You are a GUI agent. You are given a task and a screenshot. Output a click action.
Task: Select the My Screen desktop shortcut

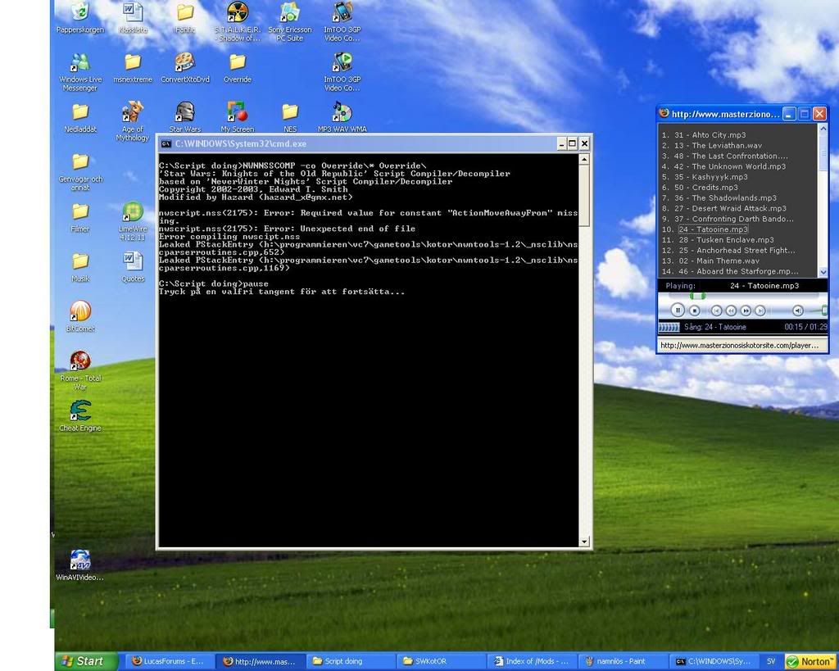[237, 116]
